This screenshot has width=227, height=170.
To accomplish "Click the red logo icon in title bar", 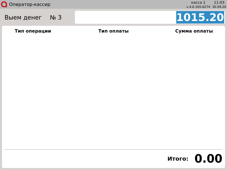I will [4, 4].
